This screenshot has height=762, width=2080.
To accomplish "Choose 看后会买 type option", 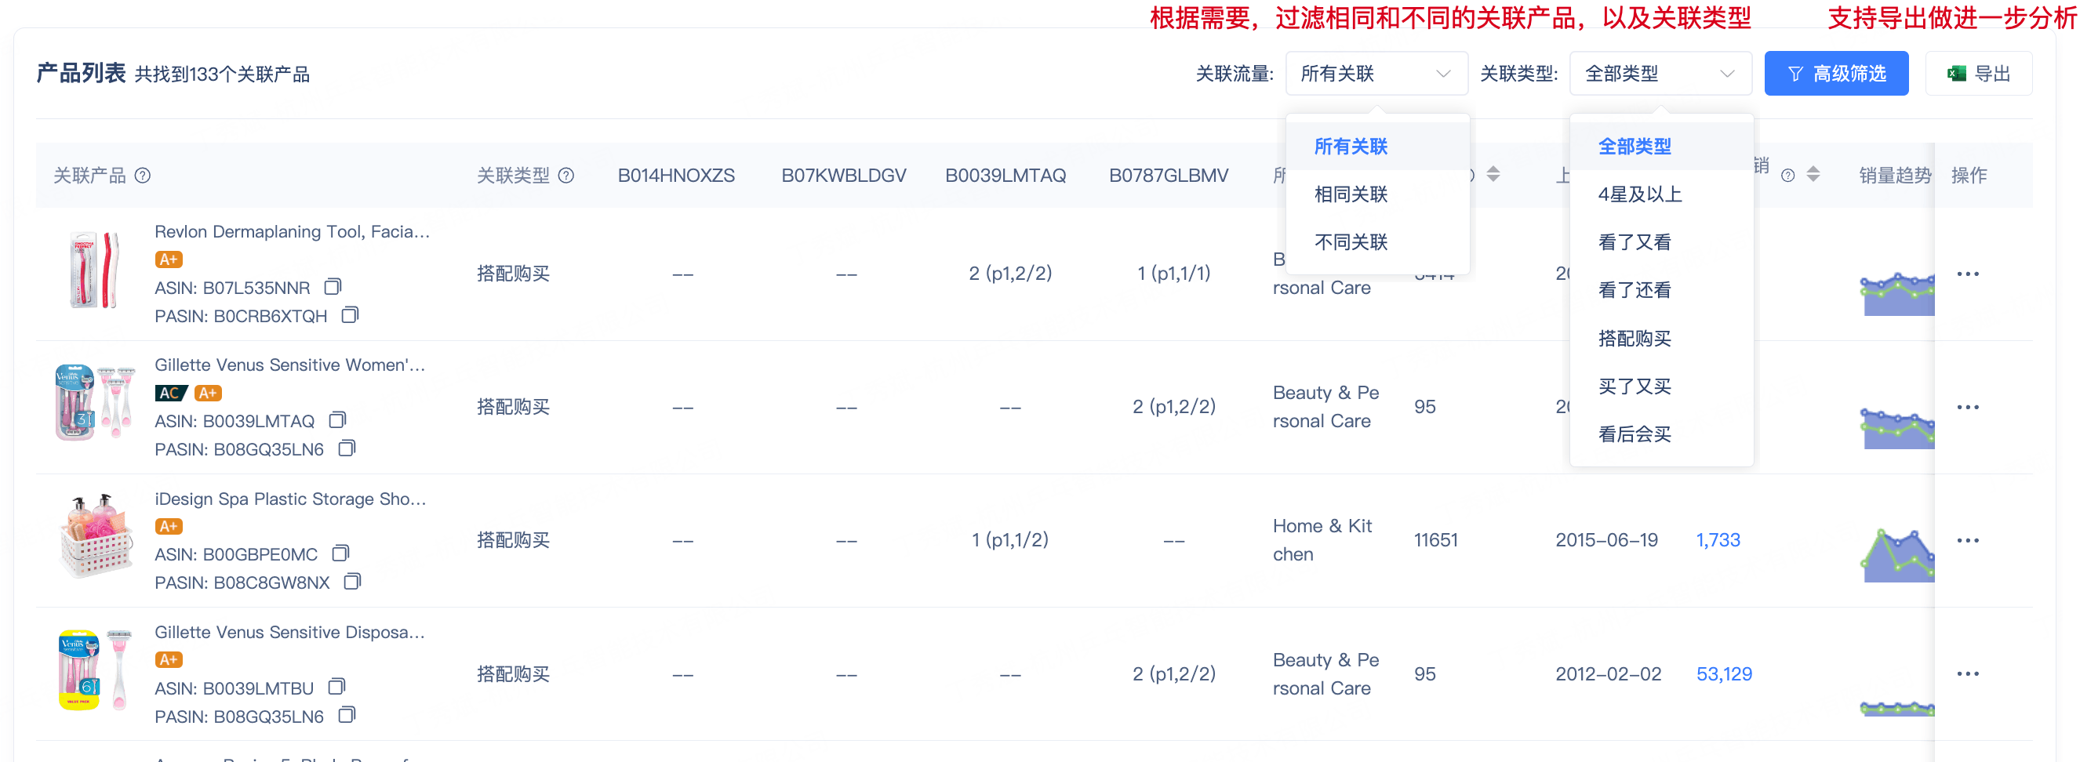I will 1662,434.
